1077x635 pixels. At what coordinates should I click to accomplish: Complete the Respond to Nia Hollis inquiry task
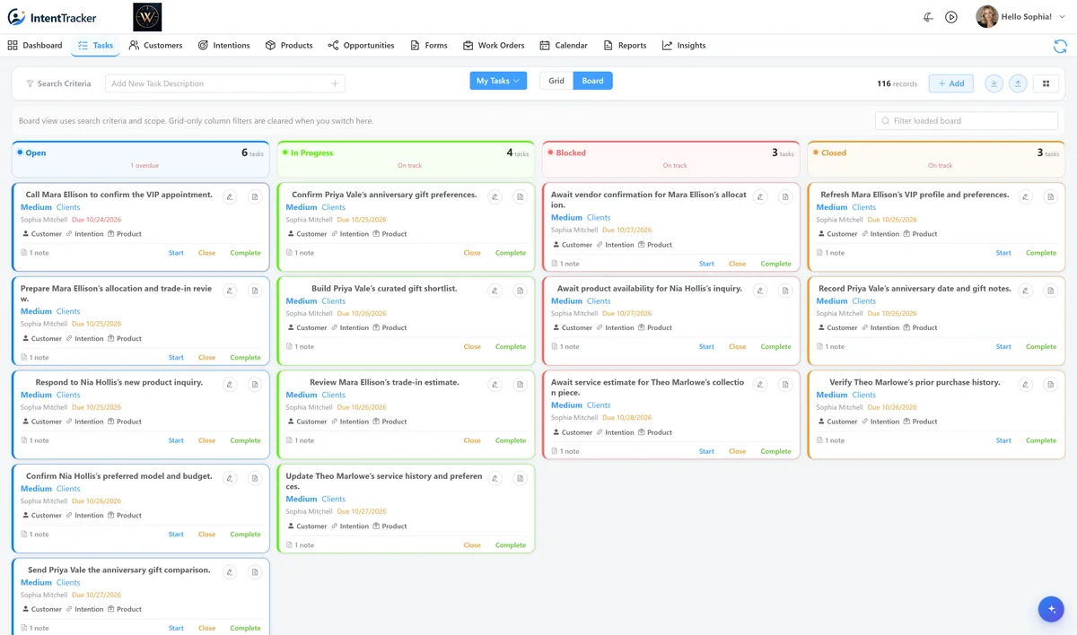point(245,440)
